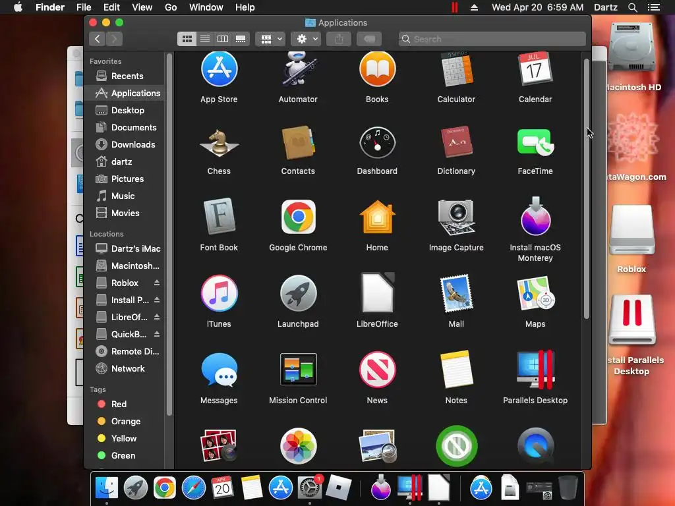This screenshot has height=506, width=675.
Task: Select the FaceTime app icon
Action: click(535, 143)
